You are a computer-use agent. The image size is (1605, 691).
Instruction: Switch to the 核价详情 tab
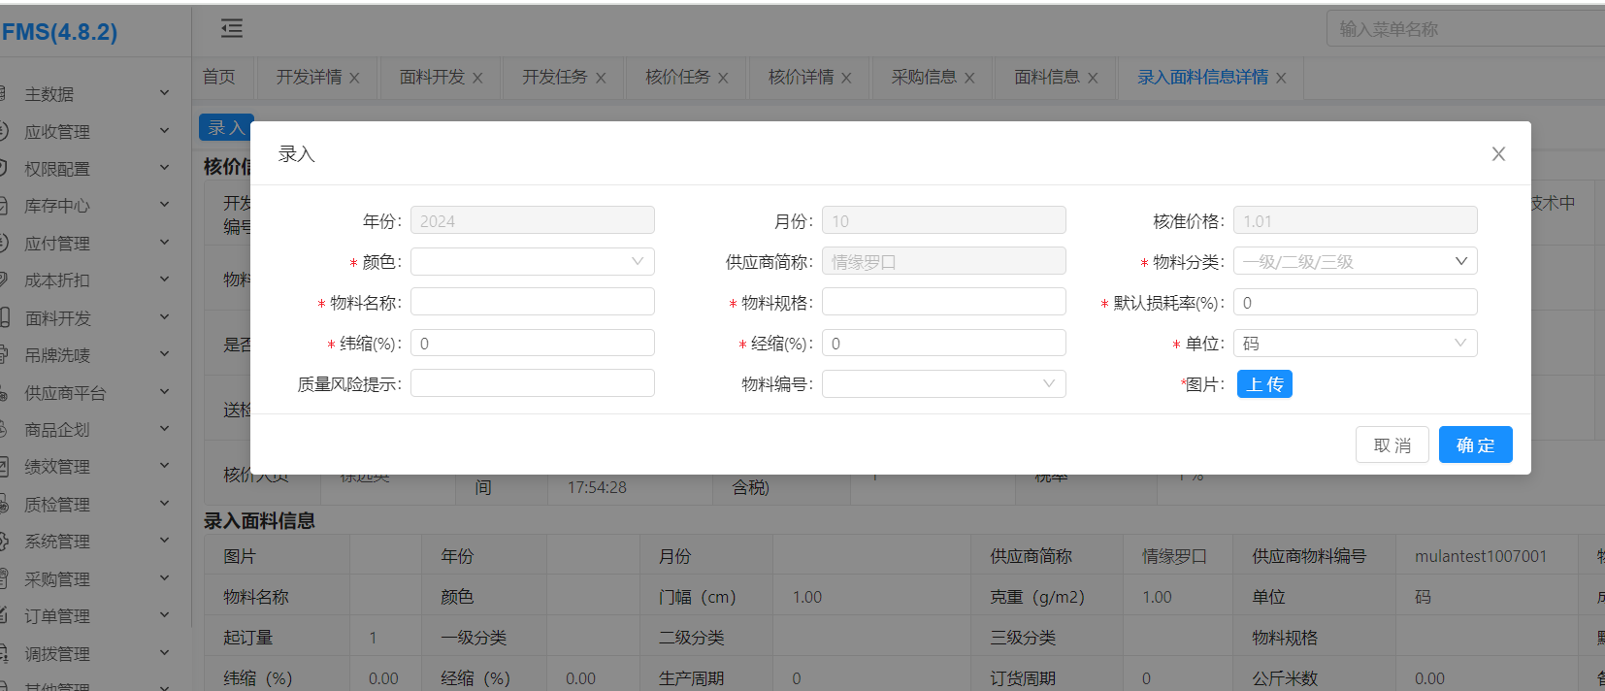tap(801, 78)
